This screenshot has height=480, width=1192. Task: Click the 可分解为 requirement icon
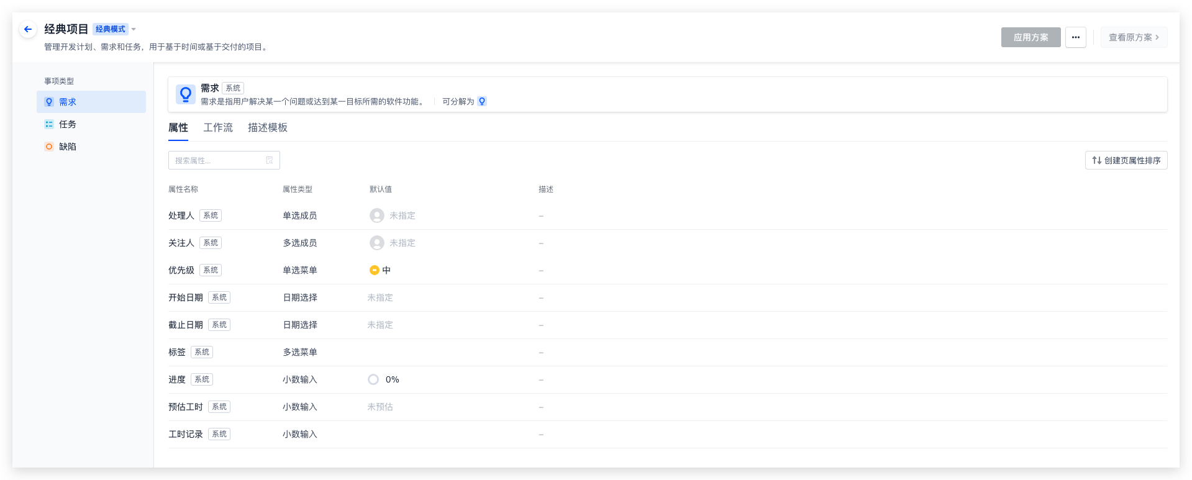pos(482,101)
